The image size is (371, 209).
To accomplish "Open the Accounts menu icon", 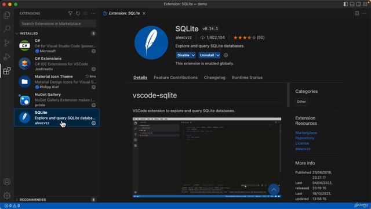I will pyautogui.click(x=7, y=182).
